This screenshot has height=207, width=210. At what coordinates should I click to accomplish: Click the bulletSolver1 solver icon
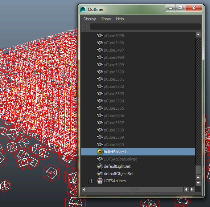[100, 152]
